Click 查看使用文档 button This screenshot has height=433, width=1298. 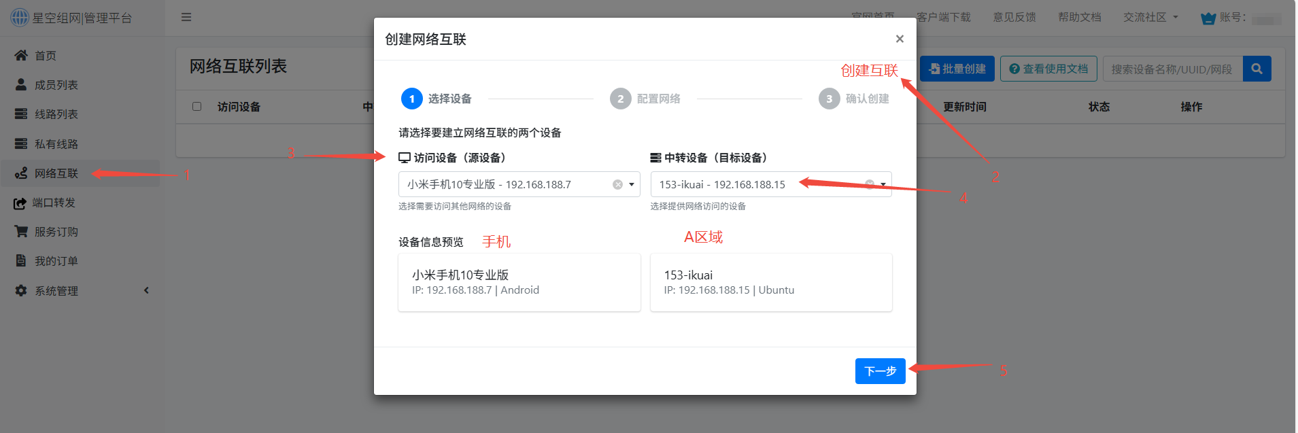(x=1048, y=69)
